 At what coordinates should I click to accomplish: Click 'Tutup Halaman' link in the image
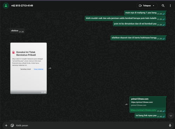click(38, 69)
